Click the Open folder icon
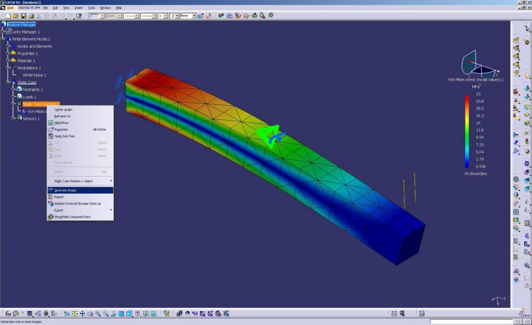Viewport: 532px width, 325px height. click(x=15, y=16)
